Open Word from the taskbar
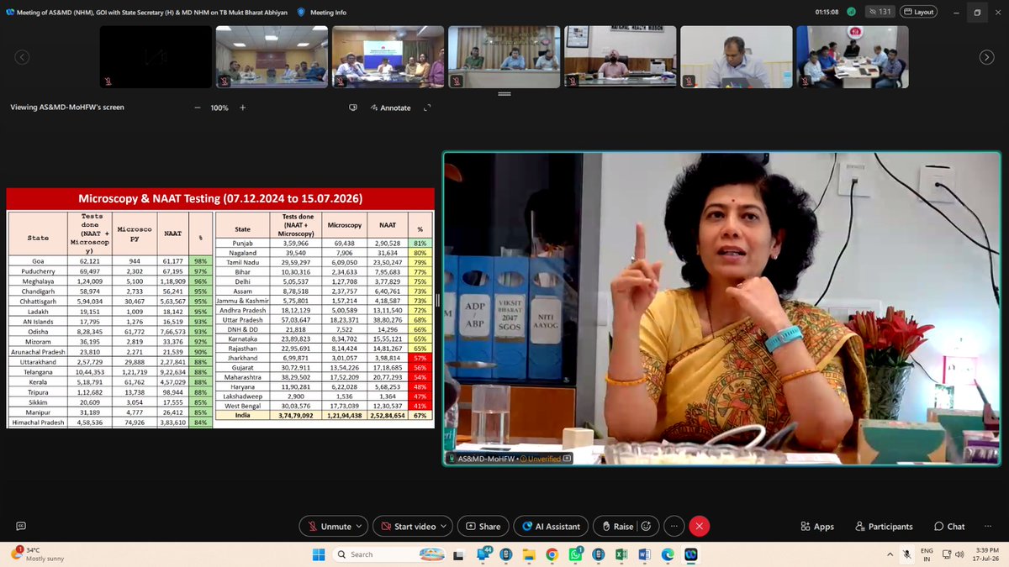1009x567 pixels. 645,554
